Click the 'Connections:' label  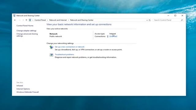100,36
